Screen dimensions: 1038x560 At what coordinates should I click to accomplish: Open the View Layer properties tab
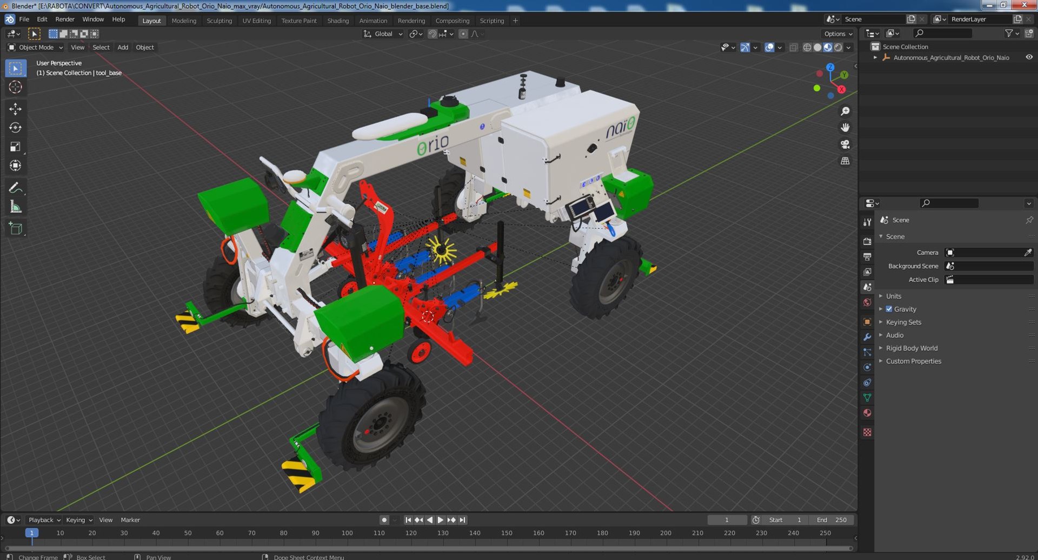pyautogui.click(x=867, y=272)
